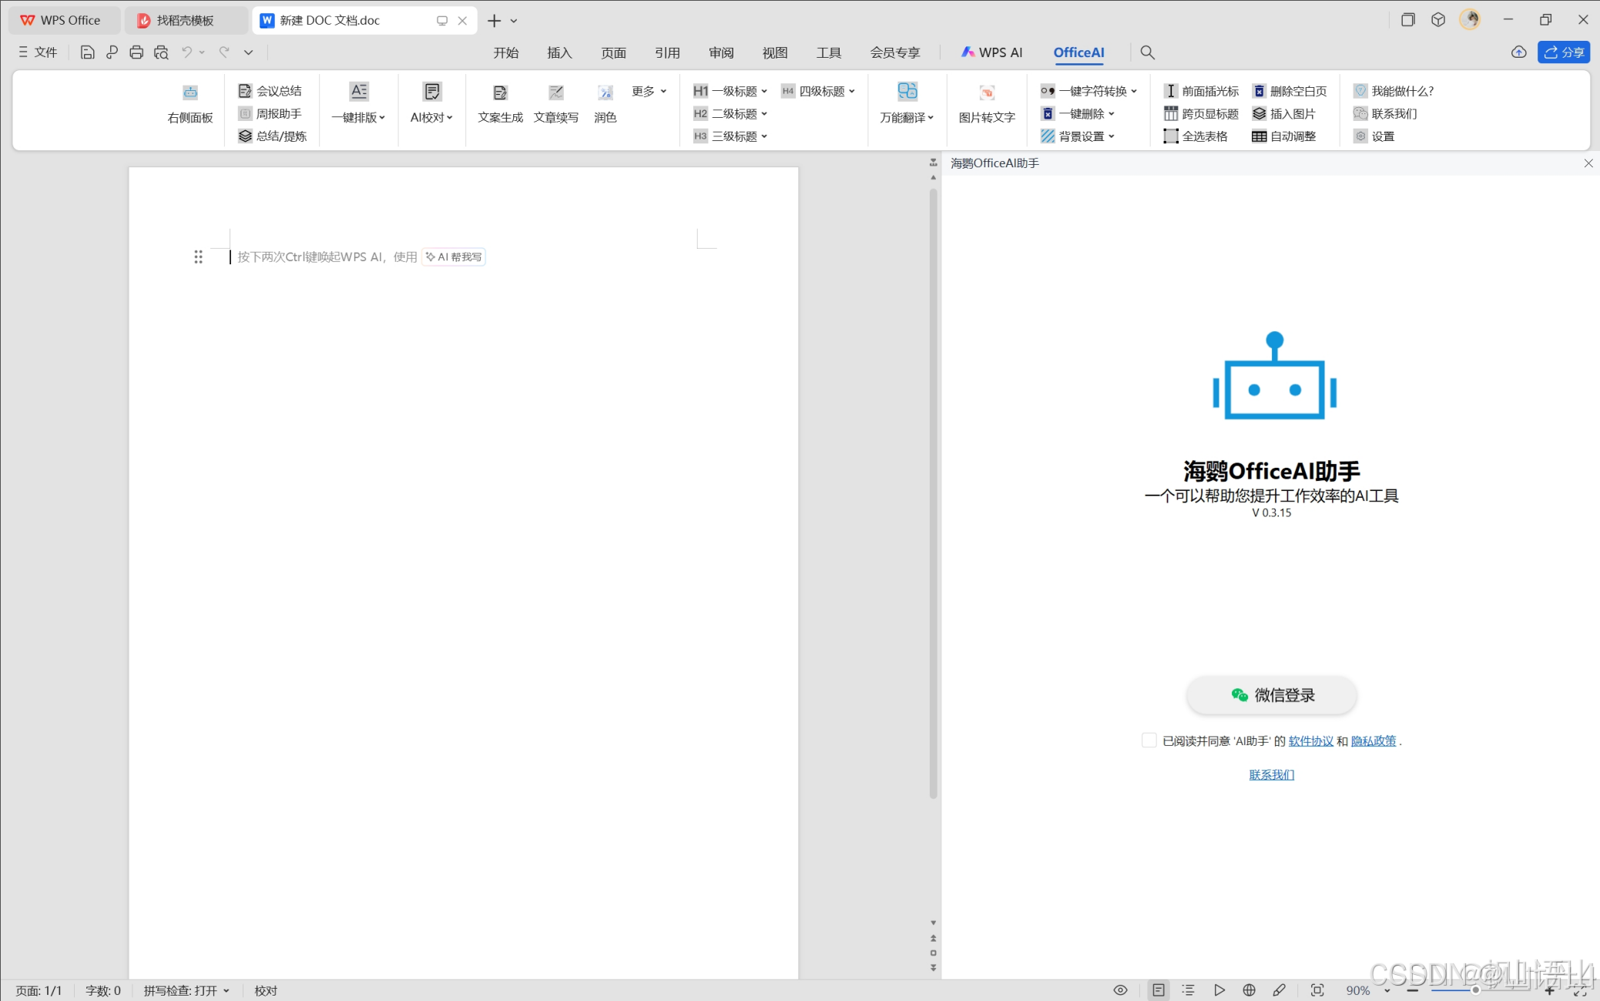The image size is (1600, 1001).
Task: Open the 审阅 ribbon tab
Action: coord(721,52)
